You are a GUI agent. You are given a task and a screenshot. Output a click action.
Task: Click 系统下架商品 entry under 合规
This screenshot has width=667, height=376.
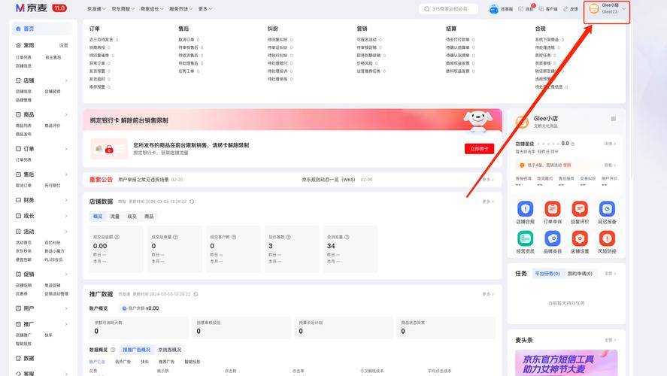pos(550,40)
